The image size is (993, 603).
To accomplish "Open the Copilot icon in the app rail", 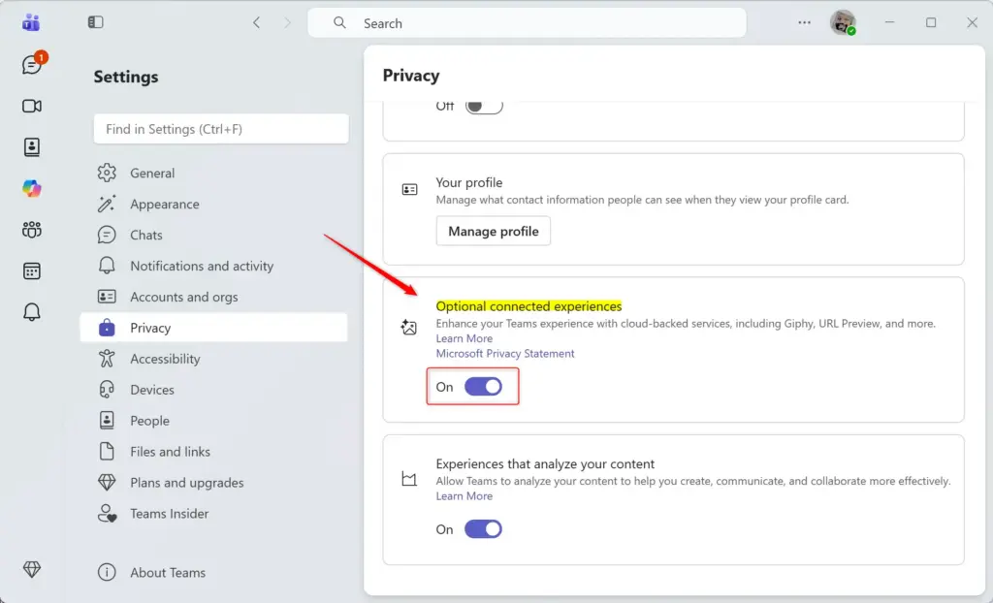I will pos(32,188).
